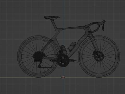Viewport: 125px width, 94px height.
Task: Click the 3D cursor at the world origin
Action: [63, 77]
